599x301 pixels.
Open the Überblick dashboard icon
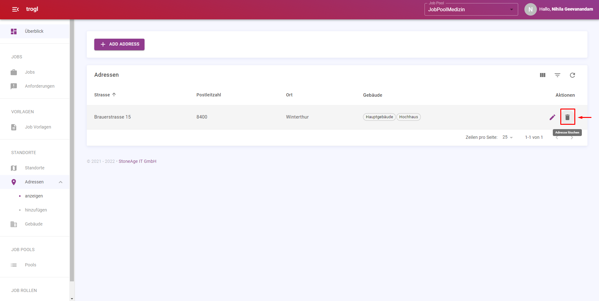coord(14,31)
